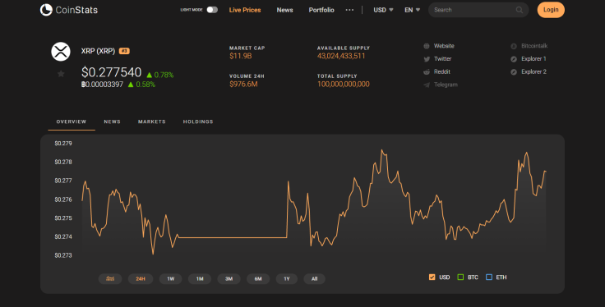Viewport: 605px width, 307px height.
Task: Click the $976.6M volume value
Action: click(x=243, y=85)
